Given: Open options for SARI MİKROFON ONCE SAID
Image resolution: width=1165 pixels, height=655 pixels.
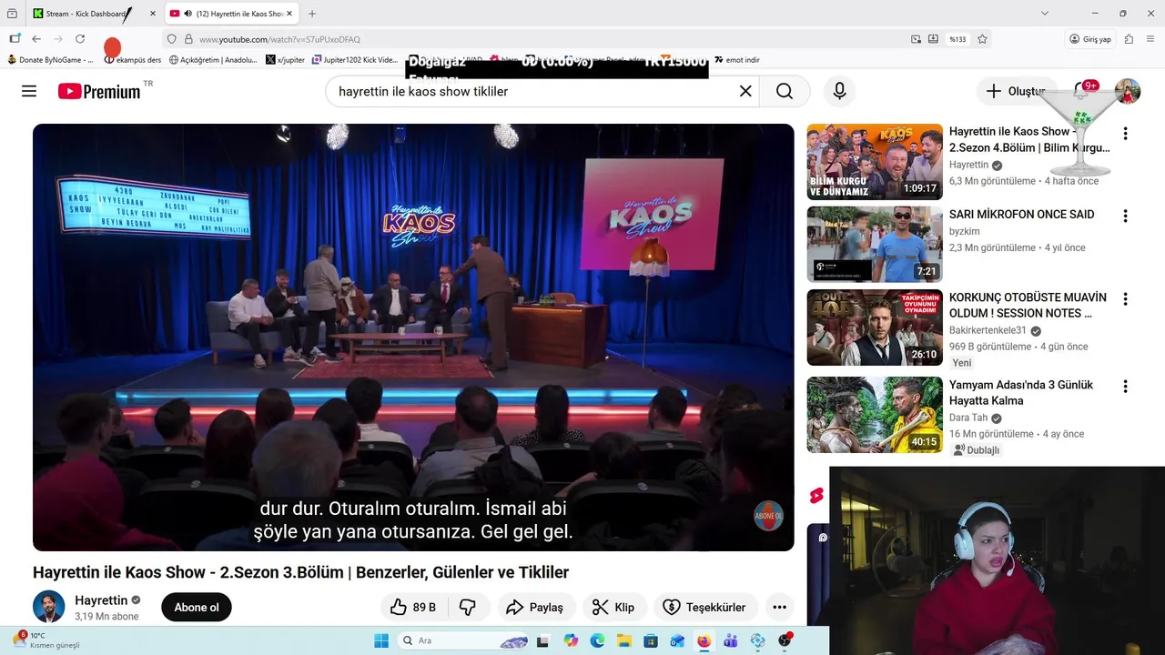Looking at the screenshot, I should [x=1125, y=217].
